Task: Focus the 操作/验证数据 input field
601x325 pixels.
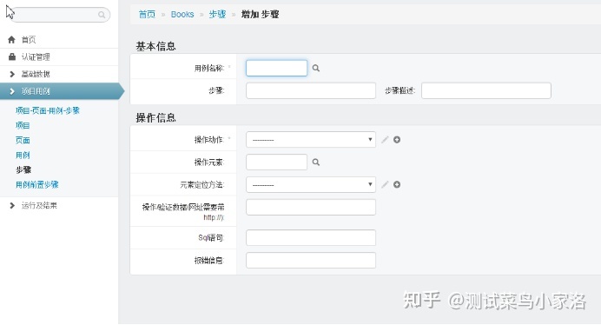Action: pyautogui.click(x=311, y=207)
